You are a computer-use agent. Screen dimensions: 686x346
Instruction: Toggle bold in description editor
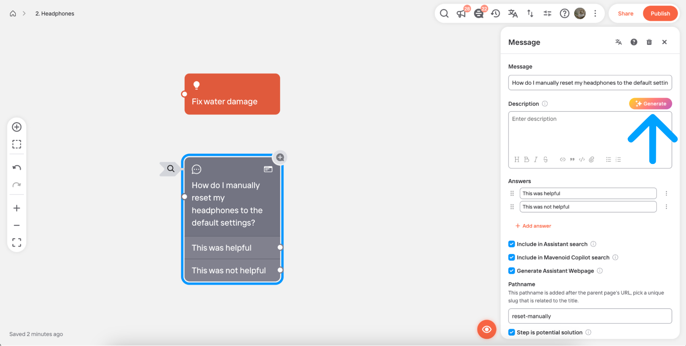pos(526,159)
